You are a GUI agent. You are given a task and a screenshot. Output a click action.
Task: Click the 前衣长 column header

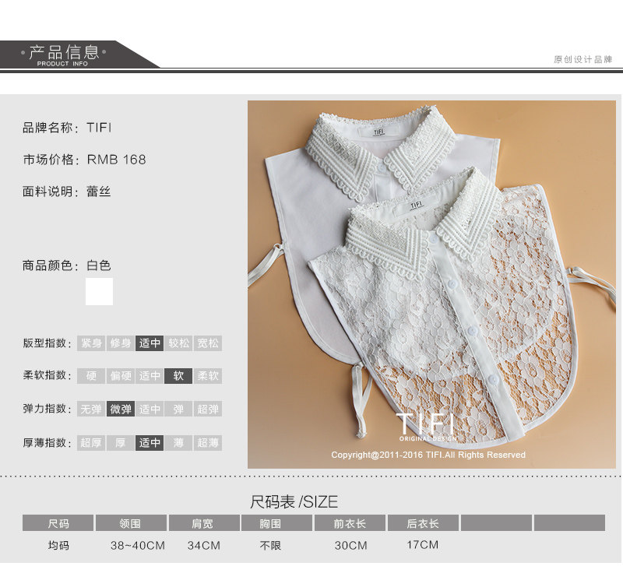tap(350, 523)
